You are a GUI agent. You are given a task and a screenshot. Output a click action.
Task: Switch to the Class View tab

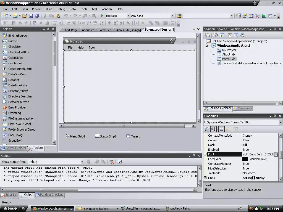pos(243,108)
